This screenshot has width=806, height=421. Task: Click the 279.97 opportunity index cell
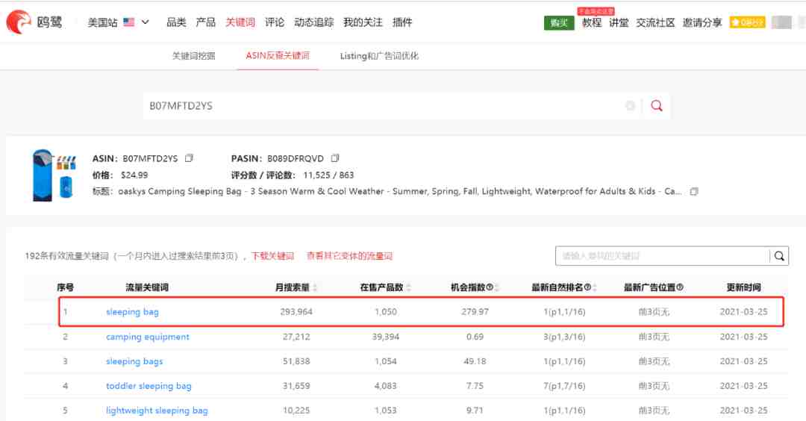[475, 311]
